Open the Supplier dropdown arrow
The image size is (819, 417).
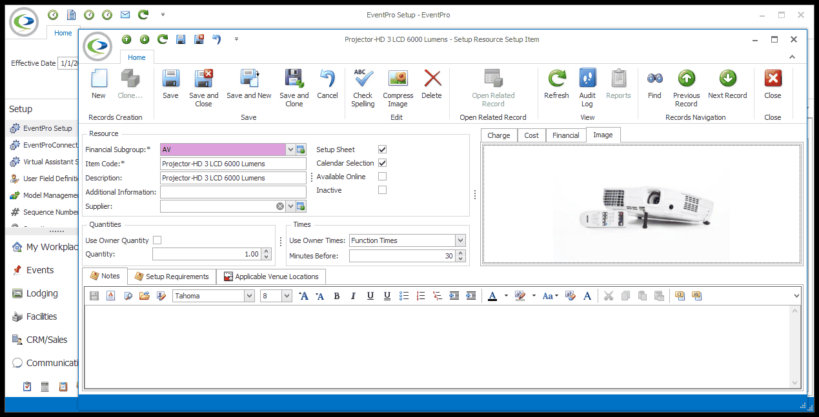tap(290, 206)
